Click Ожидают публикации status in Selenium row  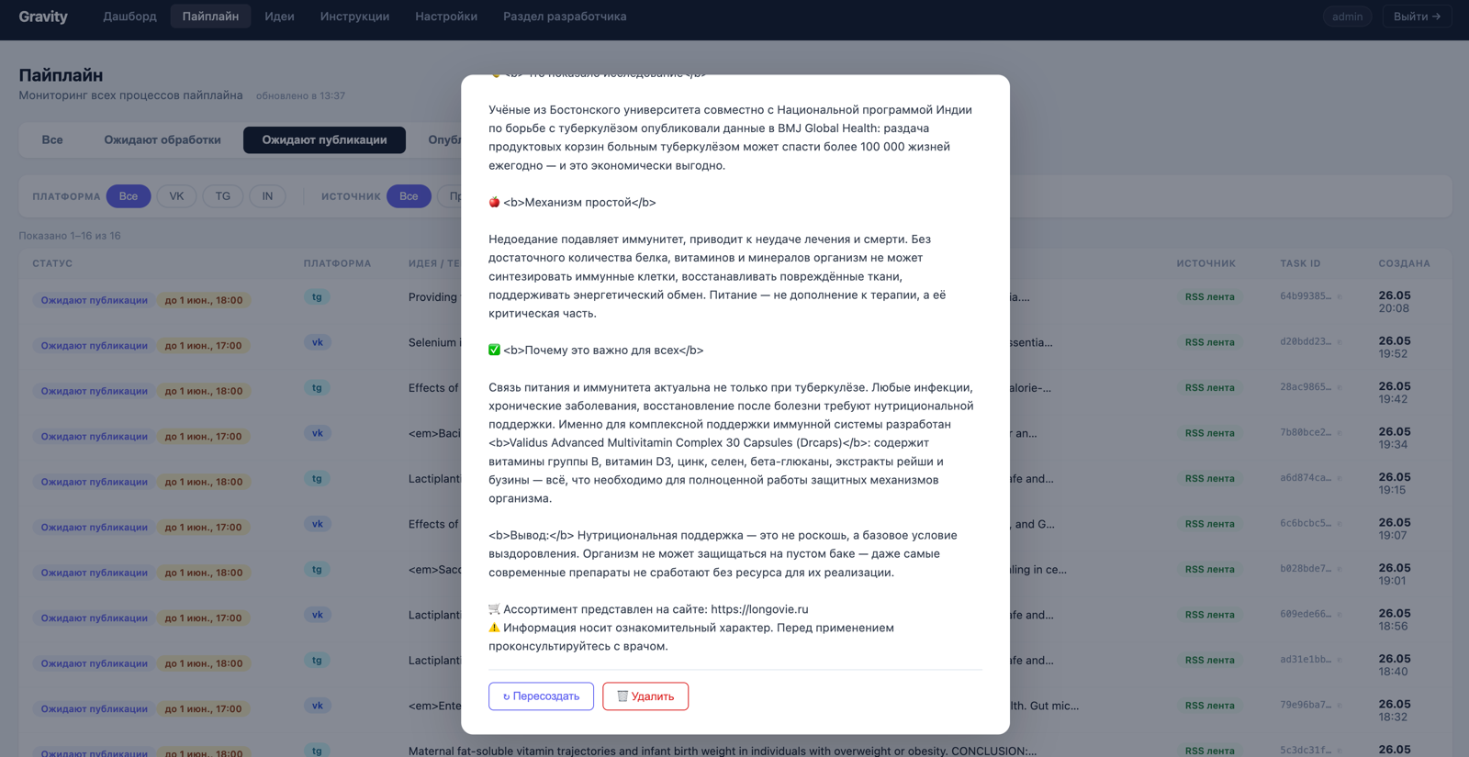pyautogui.click(x=94, y=346)
